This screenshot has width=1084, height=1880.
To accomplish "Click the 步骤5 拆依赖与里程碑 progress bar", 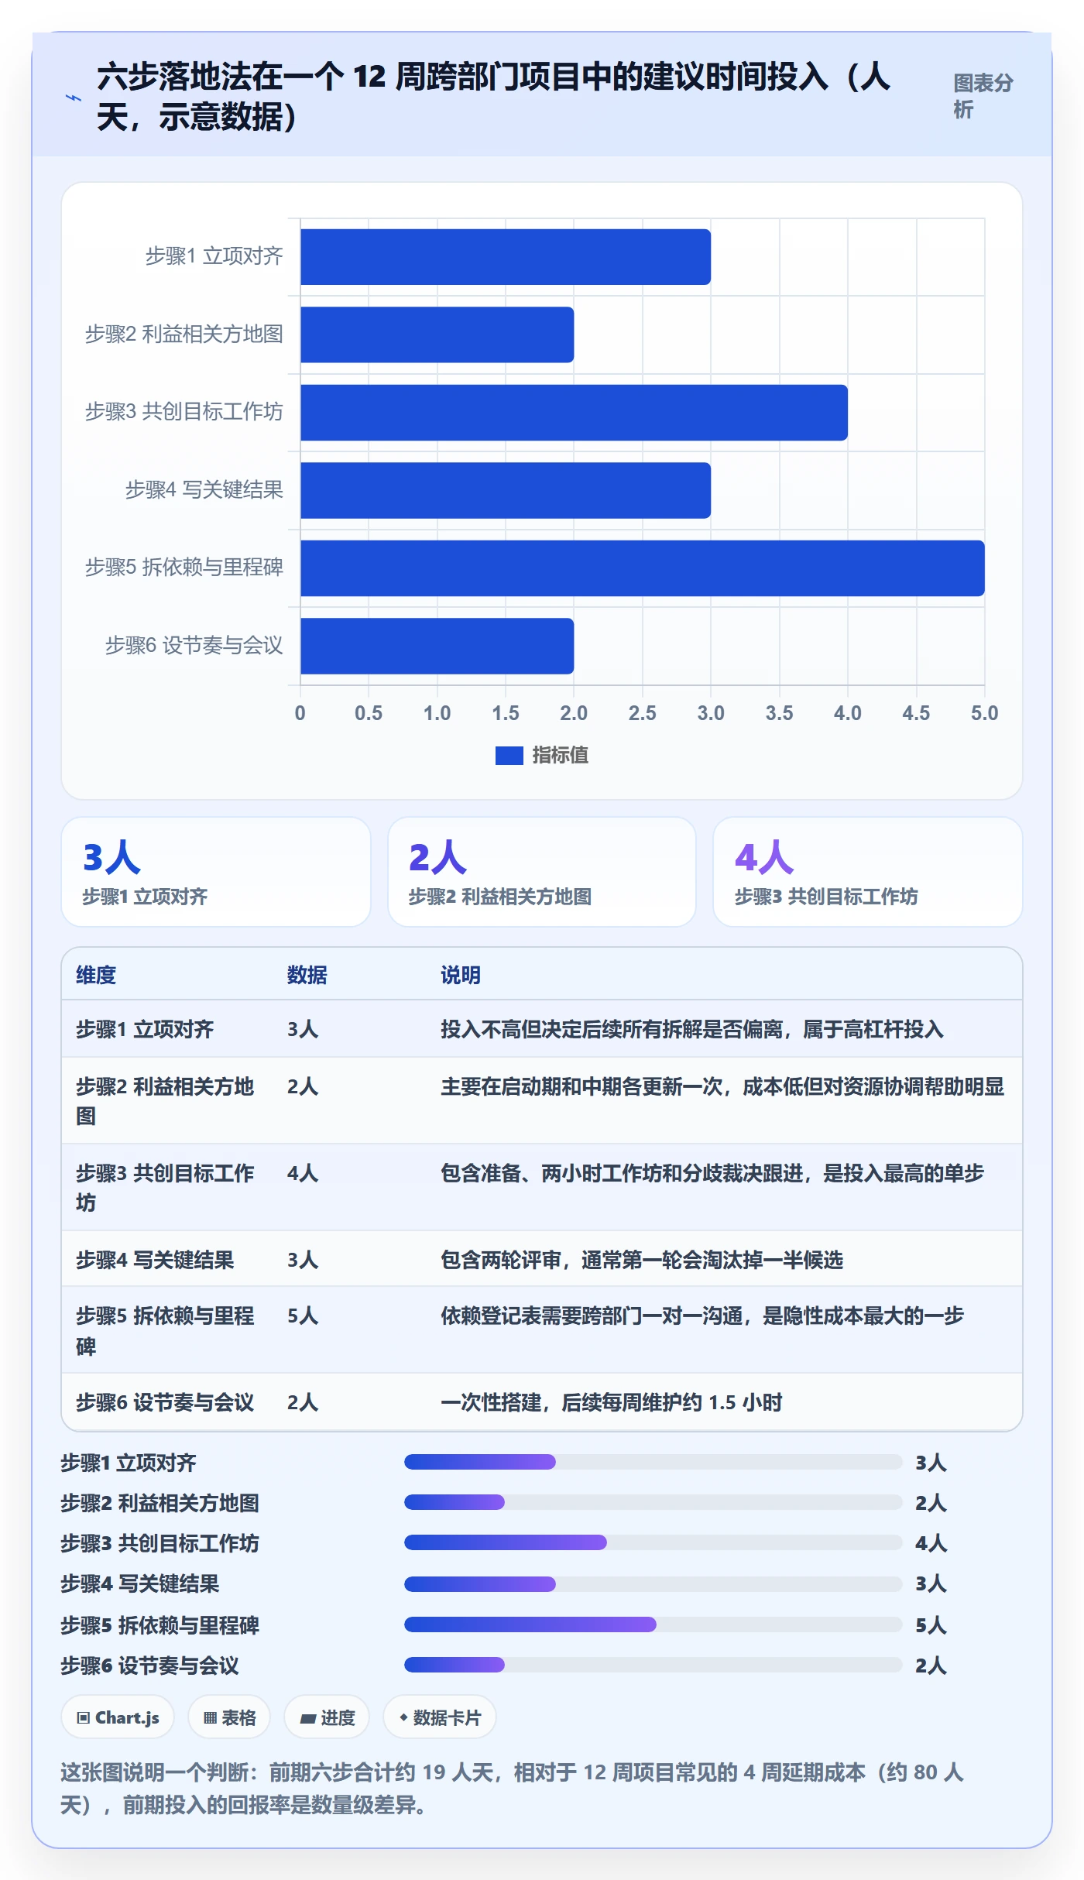I will click(653, 1624).
